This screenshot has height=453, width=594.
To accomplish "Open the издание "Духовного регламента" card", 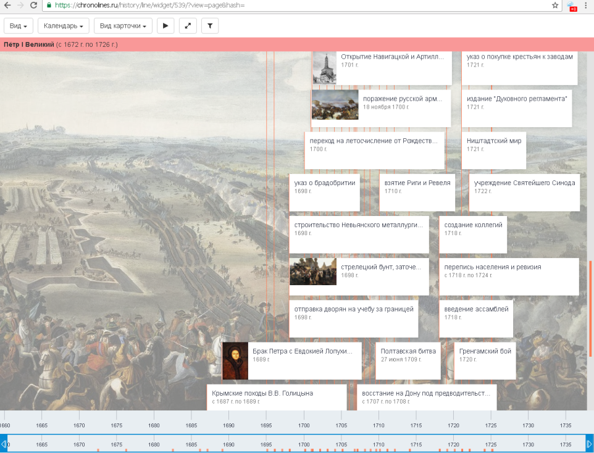I will click(517, 108).
